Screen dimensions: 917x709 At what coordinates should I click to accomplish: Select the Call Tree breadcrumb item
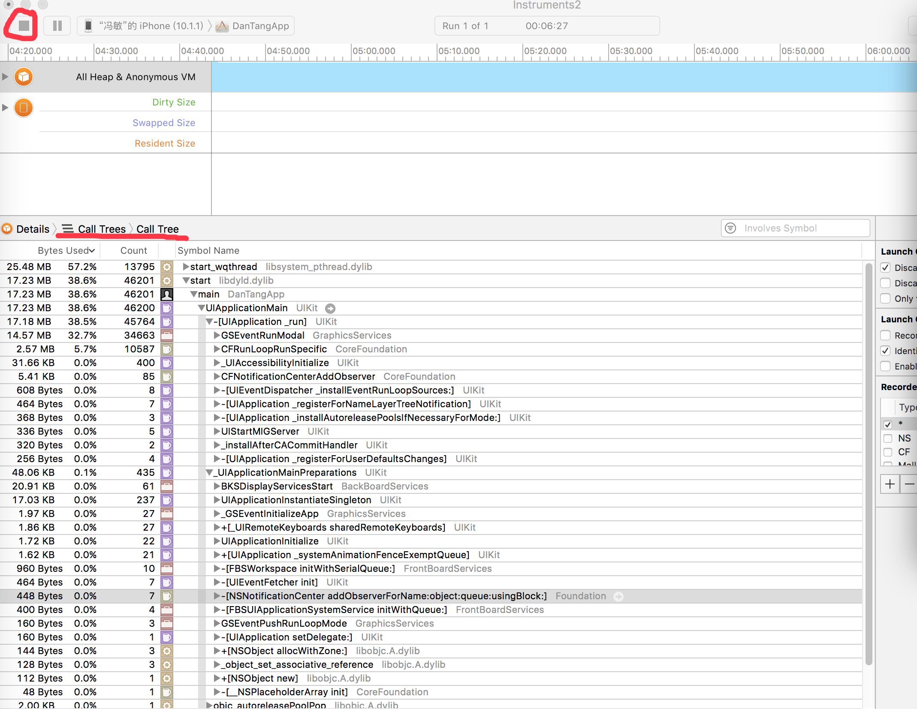coord(157,229)
